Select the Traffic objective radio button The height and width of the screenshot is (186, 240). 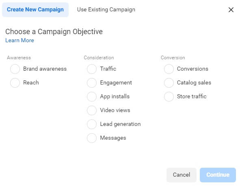coord(92,69)
